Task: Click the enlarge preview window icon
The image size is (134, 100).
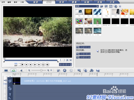Action: click(70, 60)
